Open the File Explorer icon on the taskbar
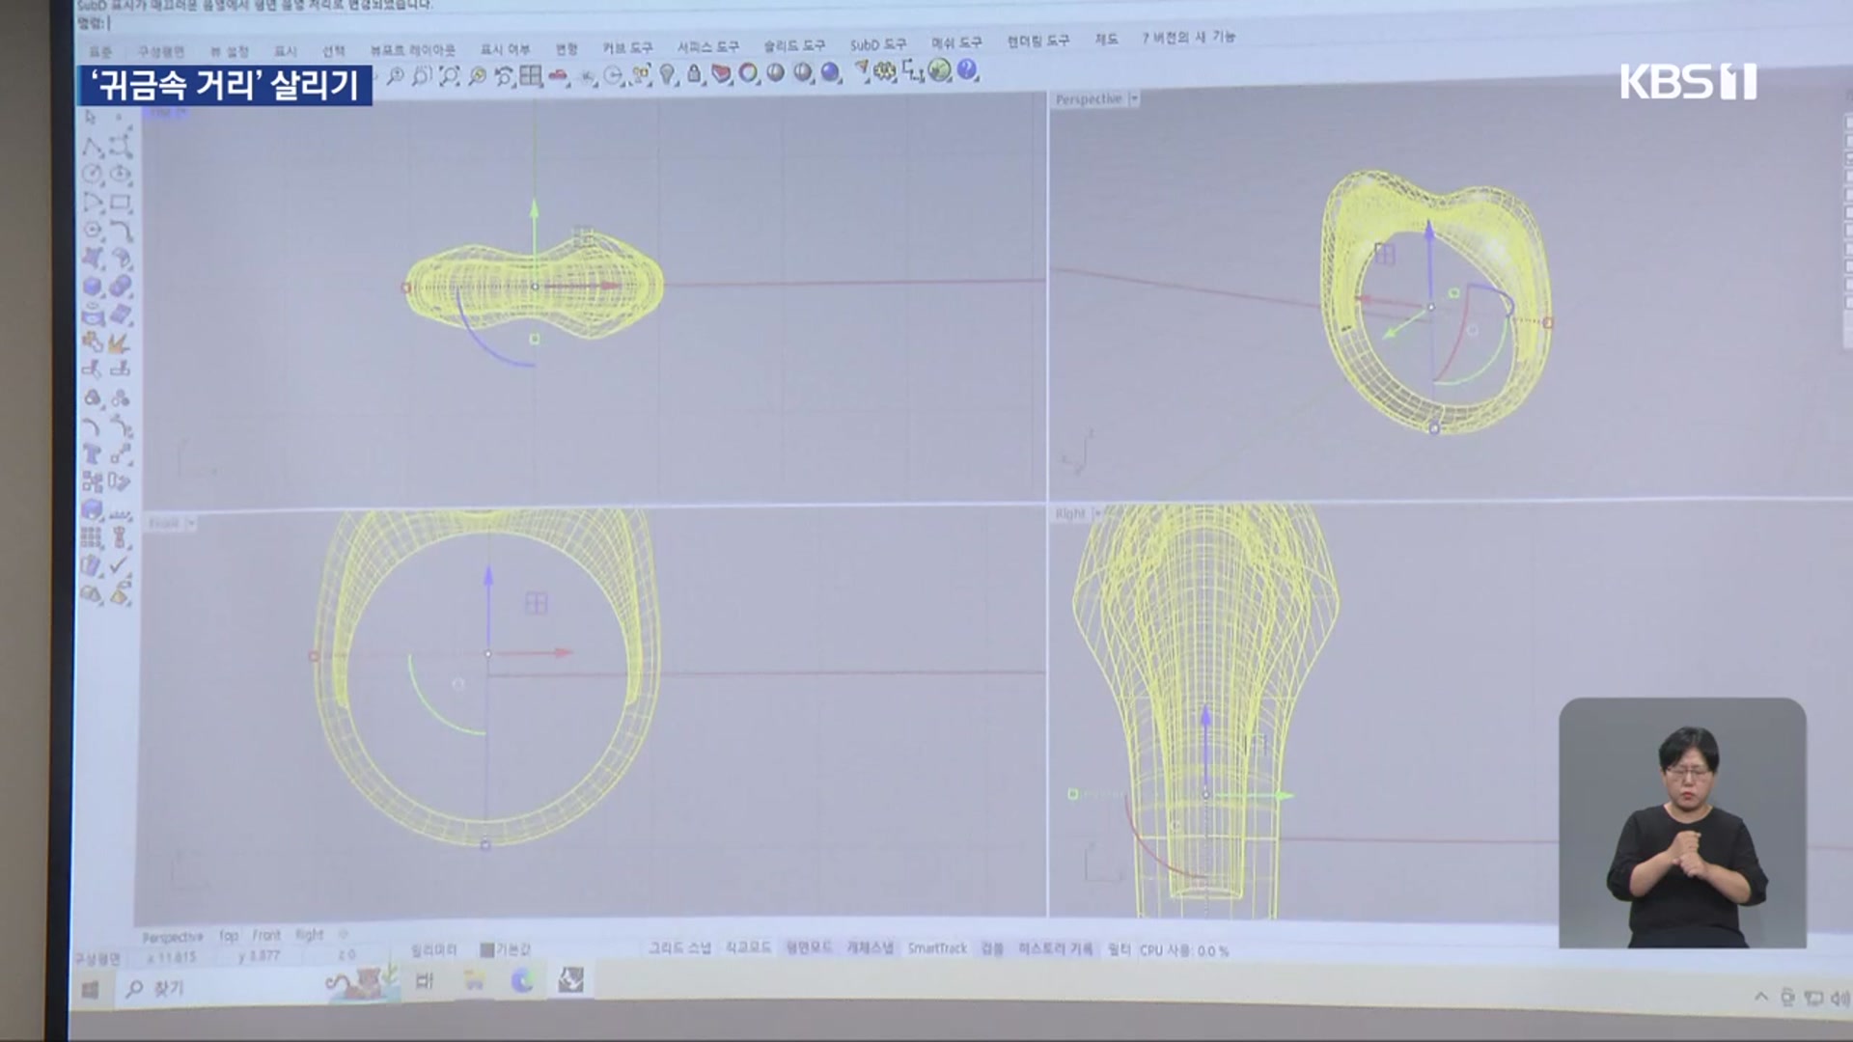This screenshot has width=1853, height=1042. click(x=473, y=981)
